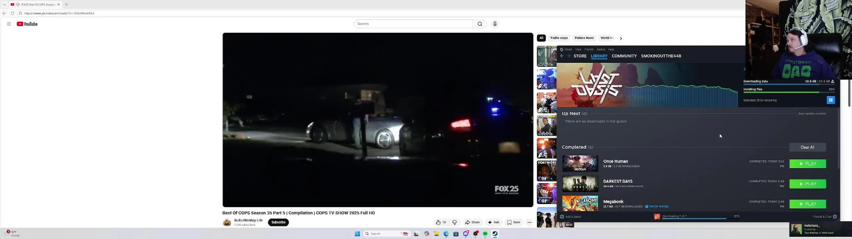Image resolution: width=852 pixels, height=239 pixels.
Task: Open the Help menu in Steam
Action: pos(611,49)
